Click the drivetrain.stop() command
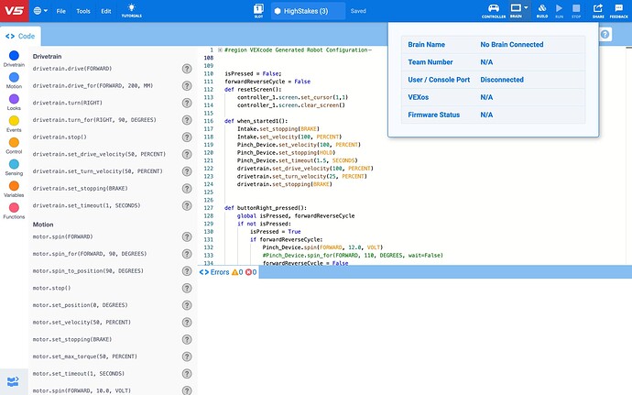The width and height of the screenshot is (632, 395). (60, 137)
